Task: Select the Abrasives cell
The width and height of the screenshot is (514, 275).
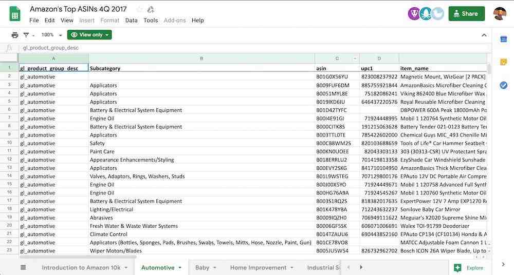Action: pyautogui.click(x=201, y=218)
